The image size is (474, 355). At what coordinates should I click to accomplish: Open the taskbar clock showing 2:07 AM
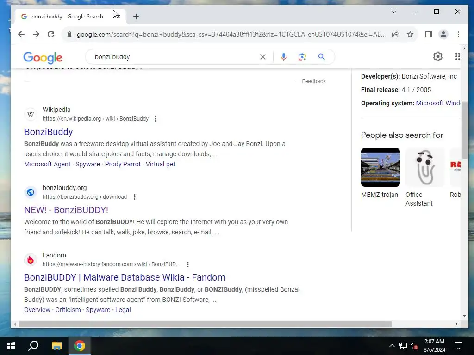tap(434, 346)
